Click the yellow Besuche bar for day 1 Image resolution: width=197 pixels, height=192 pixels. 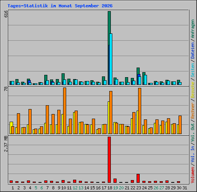coord(11,124)
